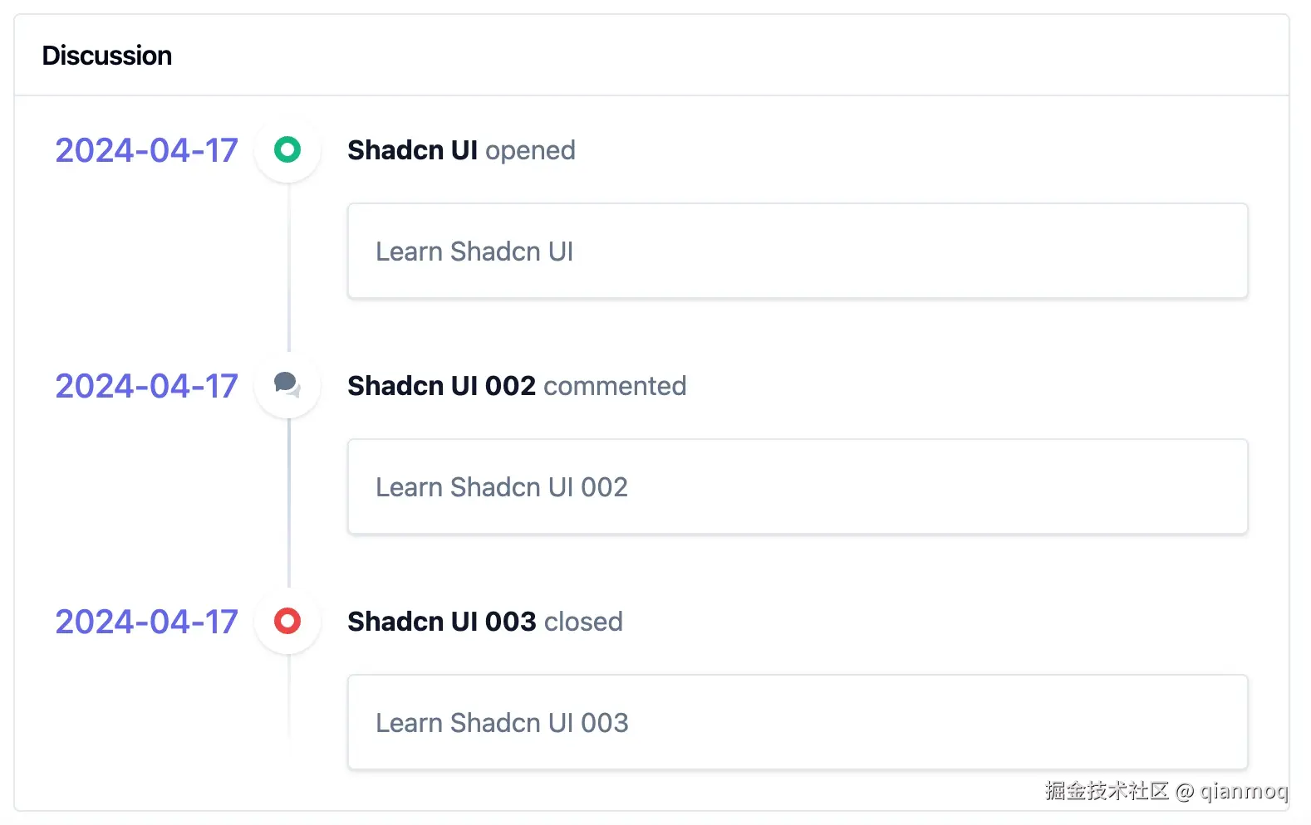The image size is (1311, 825).
Task: Select the date beside the opened event
Action: (x=146, y=150)
